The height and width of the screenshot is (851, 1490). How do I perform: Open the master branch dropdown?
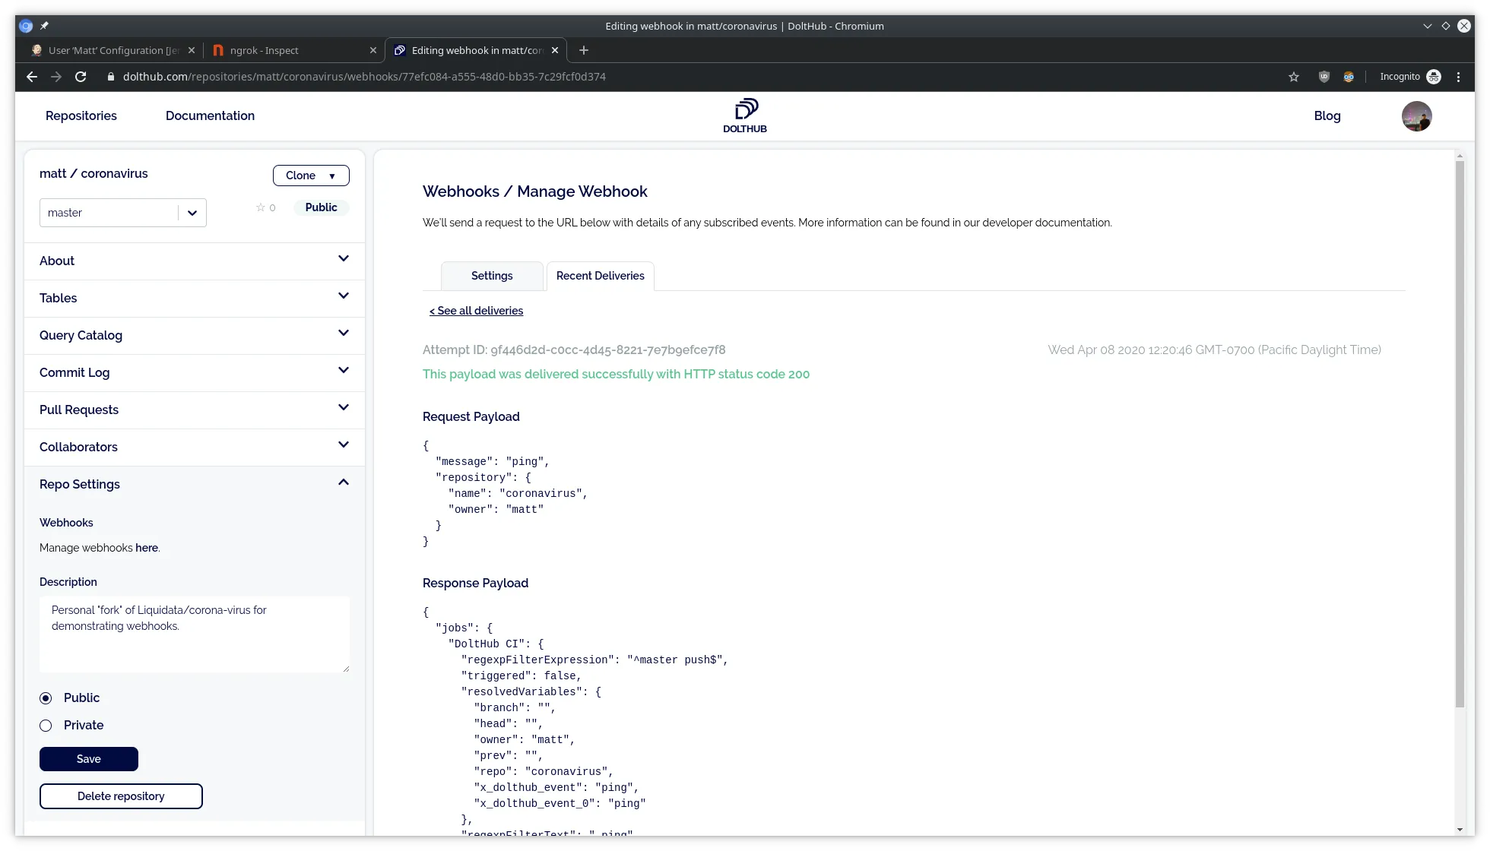click(192, 213)
